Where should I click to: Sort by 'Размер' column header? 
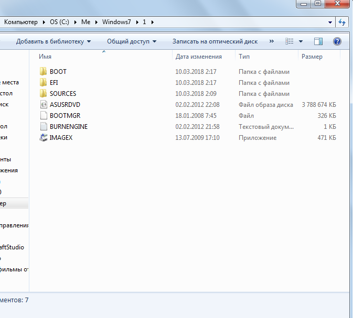[x=312, y=57]
